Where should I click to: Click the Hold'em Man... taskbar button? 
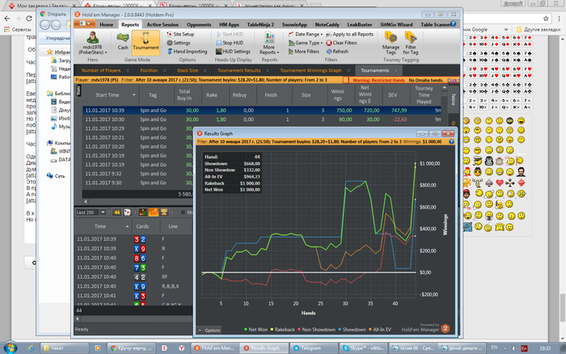[x=214, y=348]
